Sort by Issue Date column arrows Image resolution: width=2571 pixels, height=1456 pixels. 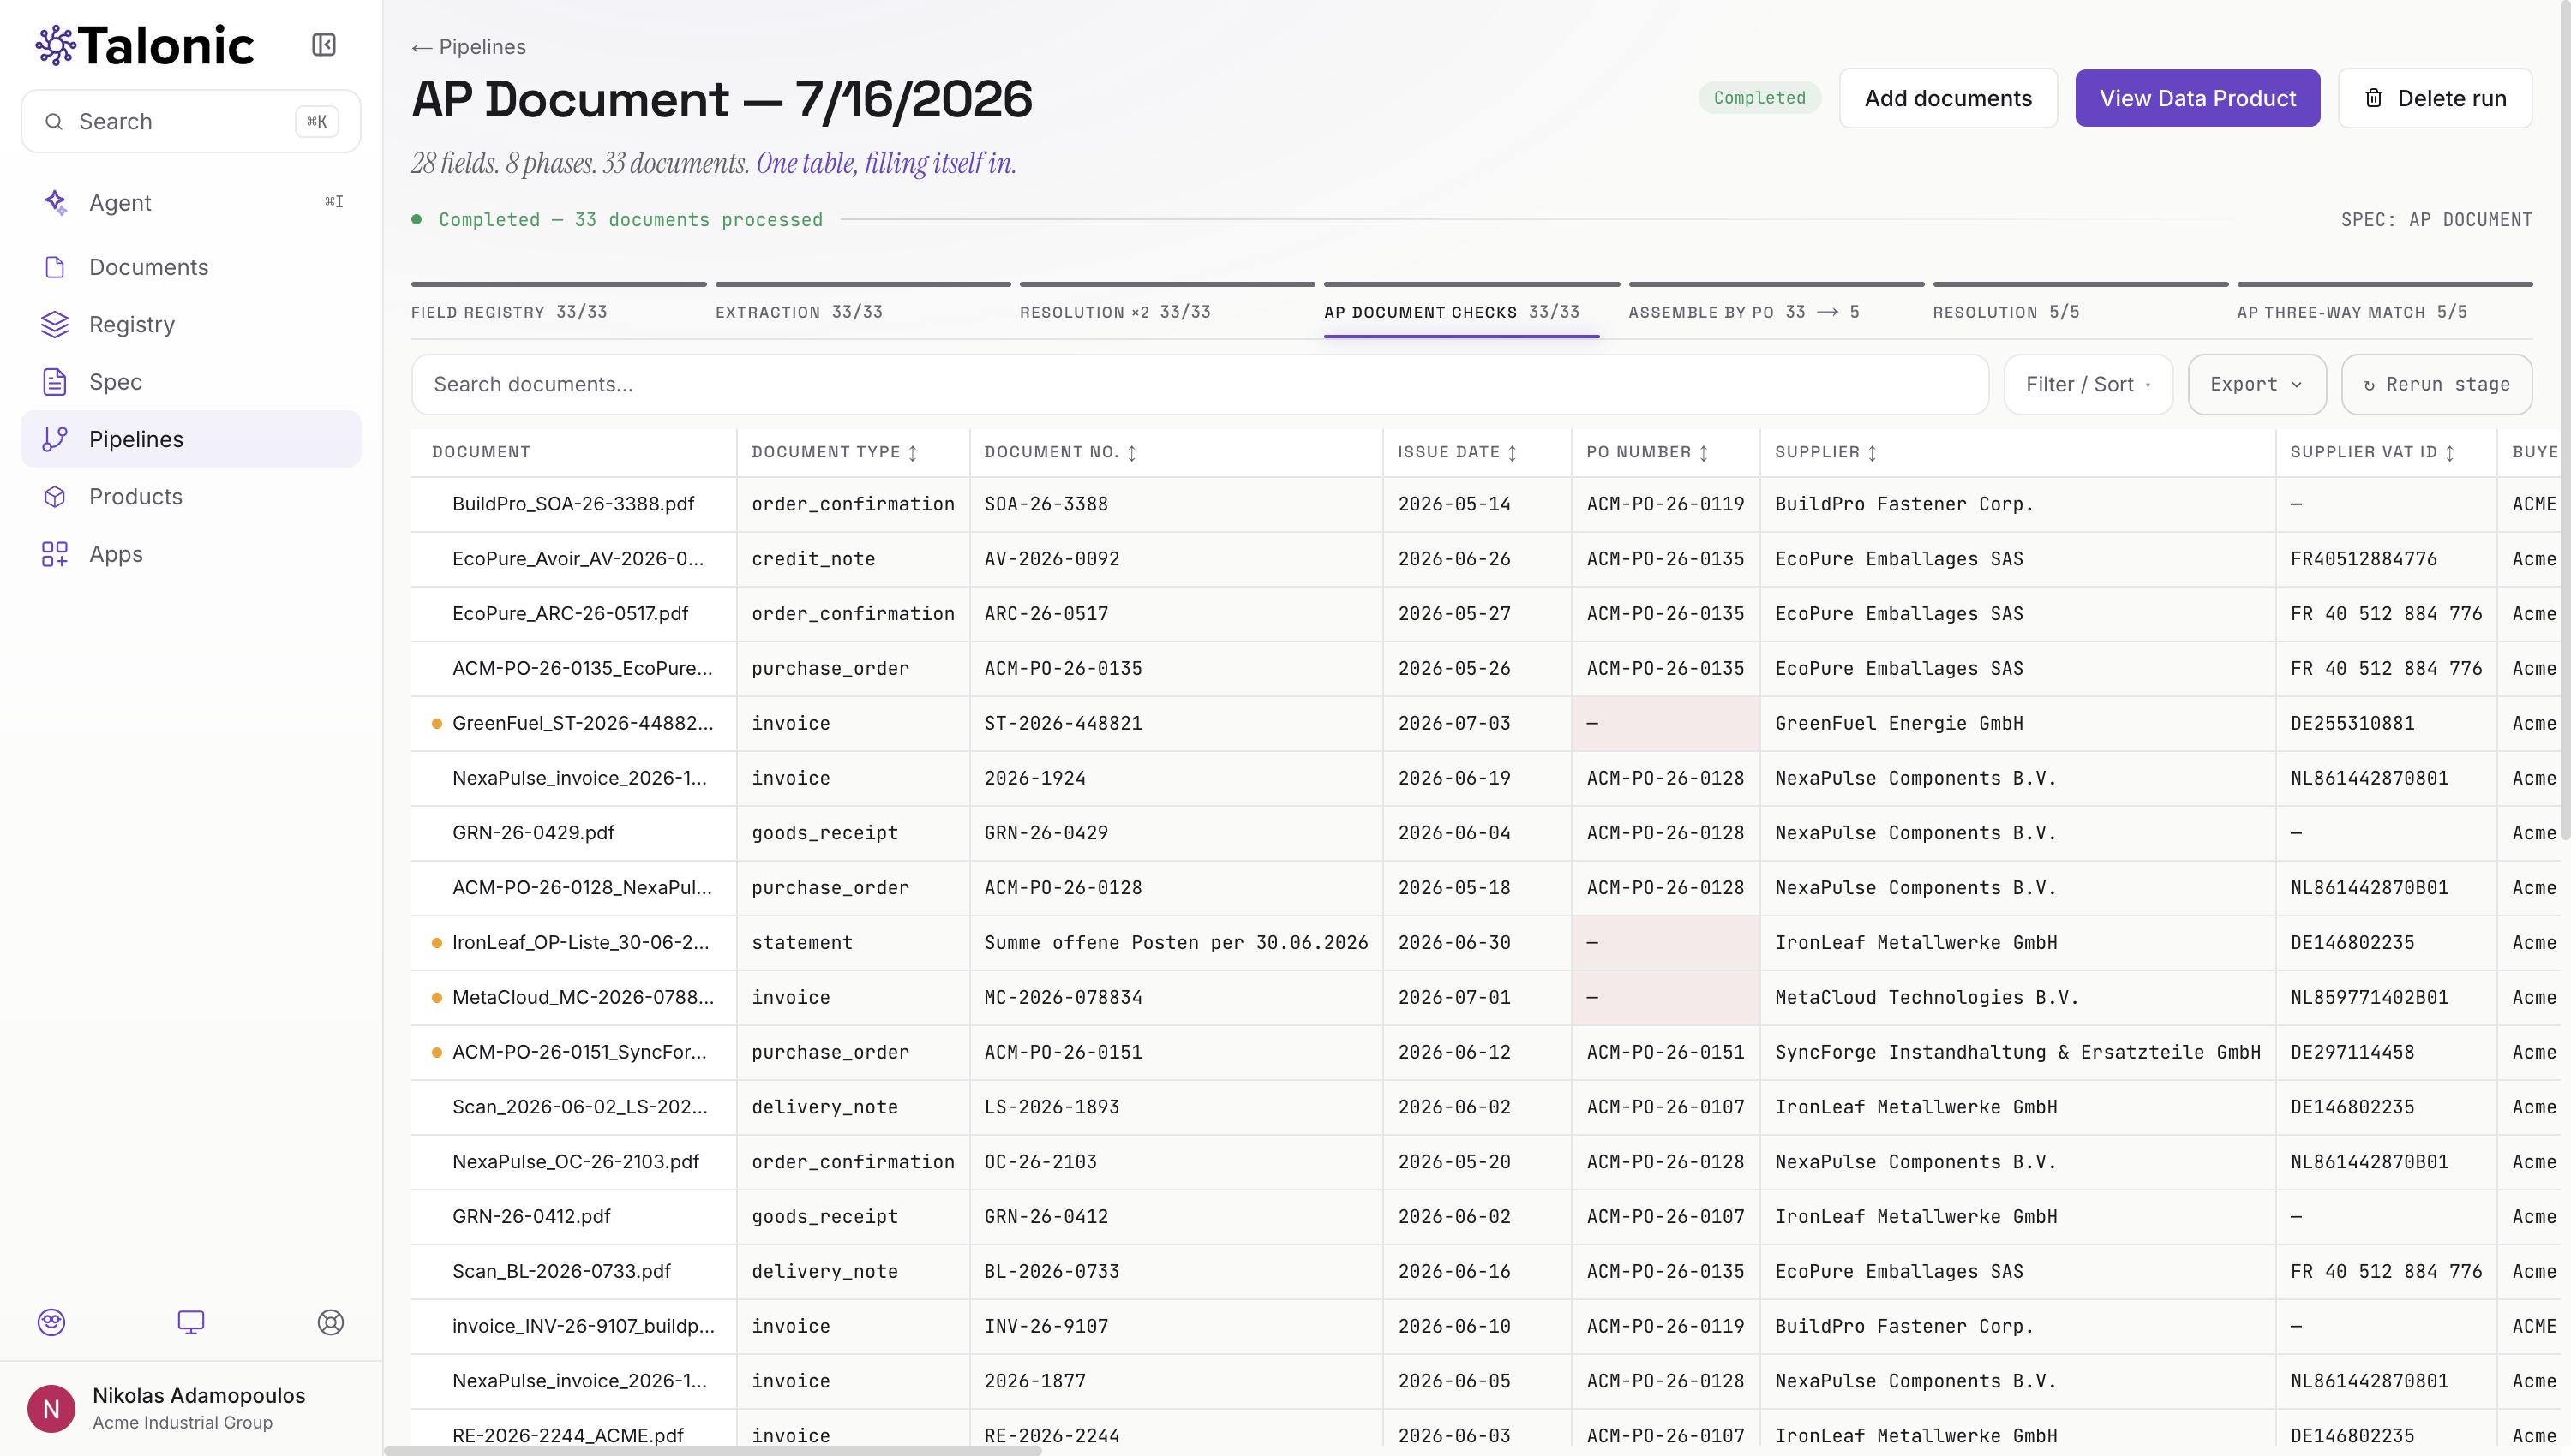pos(1512,453)
